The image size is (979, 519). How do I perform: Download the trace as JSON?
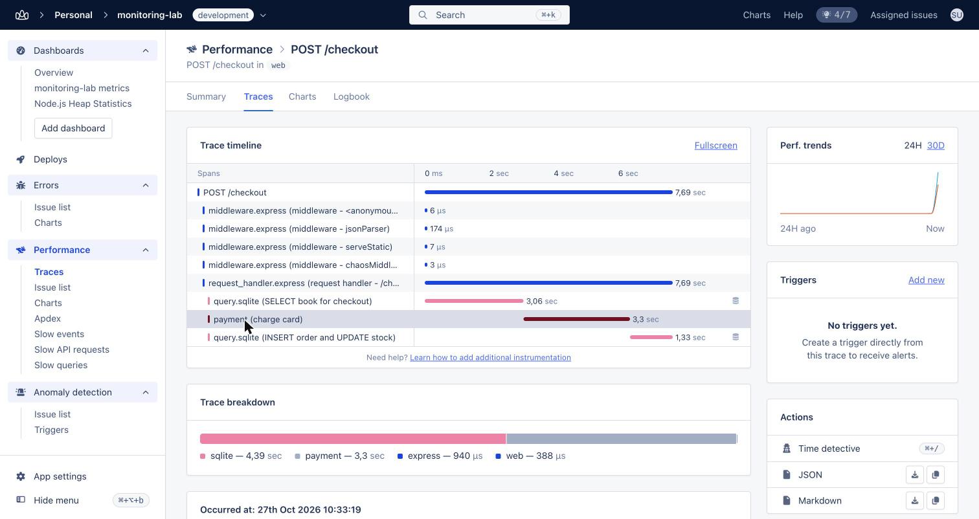(915, 475)
